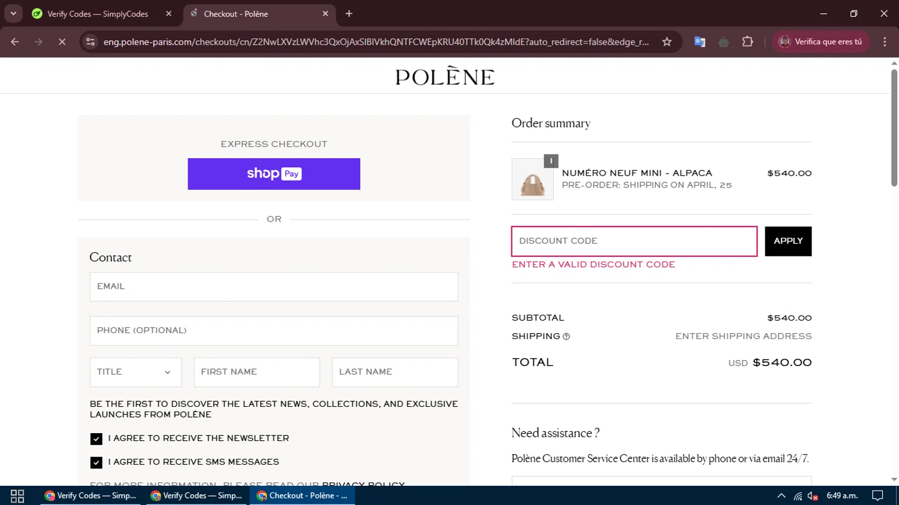The image size is (899, 505).
Task: View site information icon in address bar
Action: pos(90,42)
